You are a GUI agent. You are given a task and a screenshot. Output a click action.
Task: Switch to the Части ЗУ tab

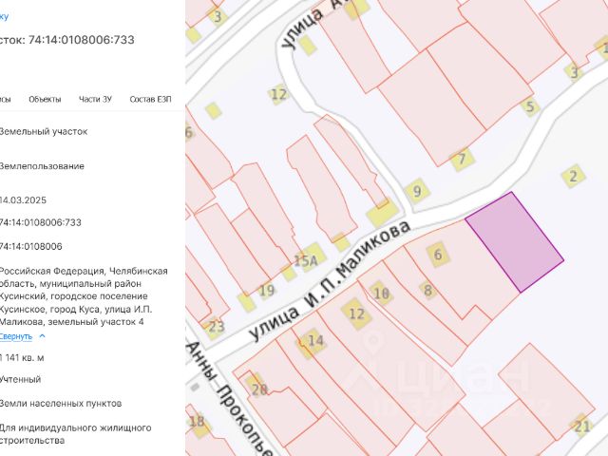tap(95, 99)
